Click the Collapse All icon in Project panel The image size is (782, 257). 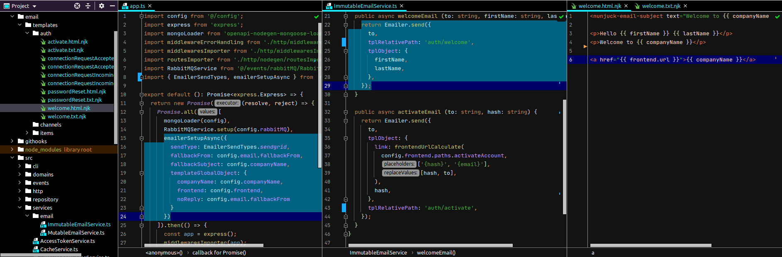click(88, 6)
